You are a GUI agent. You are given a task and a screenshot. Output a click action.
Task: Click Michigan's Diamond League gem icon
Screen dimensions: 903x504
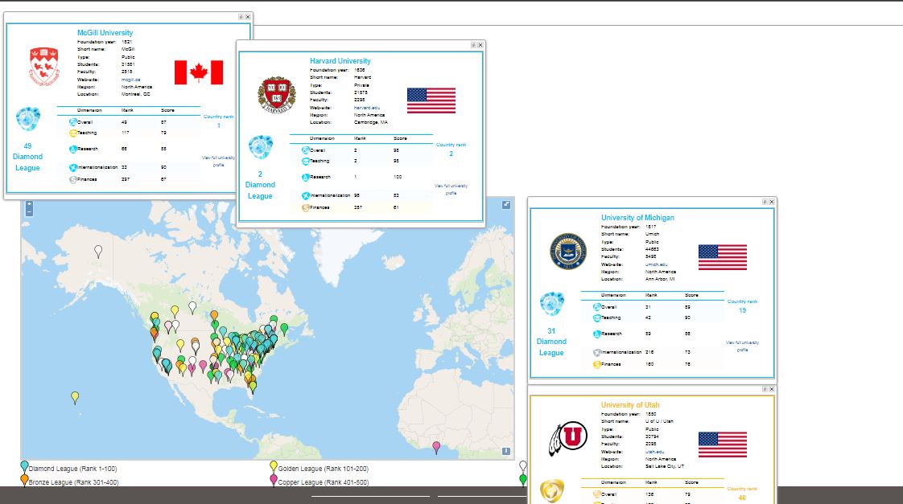click(552, 304)
